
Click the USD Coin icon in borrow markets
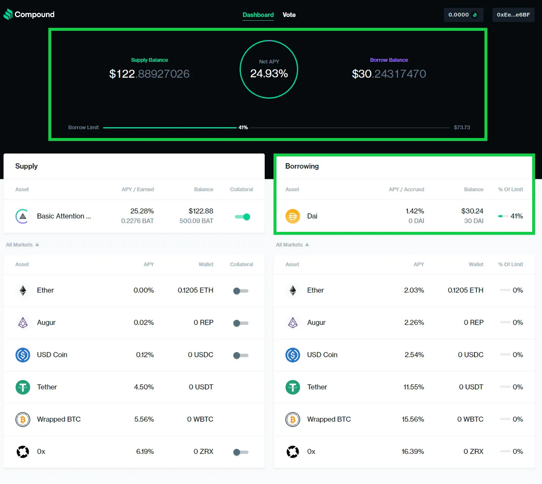[293, 355]
